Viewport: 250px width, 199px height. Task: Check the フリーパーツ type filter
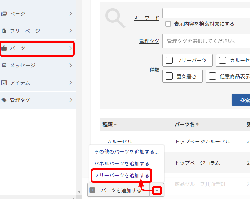(x=169, y=61)
